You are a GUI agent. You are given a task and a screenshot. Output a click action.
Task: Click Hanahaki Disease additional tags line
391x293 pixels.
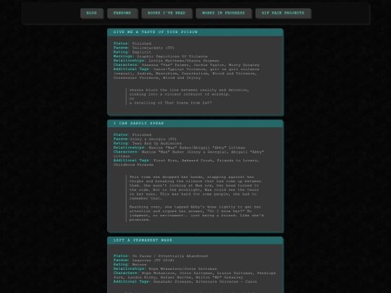click(x=185, y=281)
